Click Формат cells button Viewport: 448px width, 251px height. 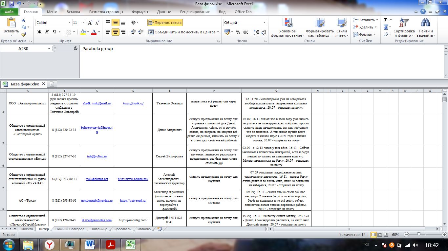point(365,34)
